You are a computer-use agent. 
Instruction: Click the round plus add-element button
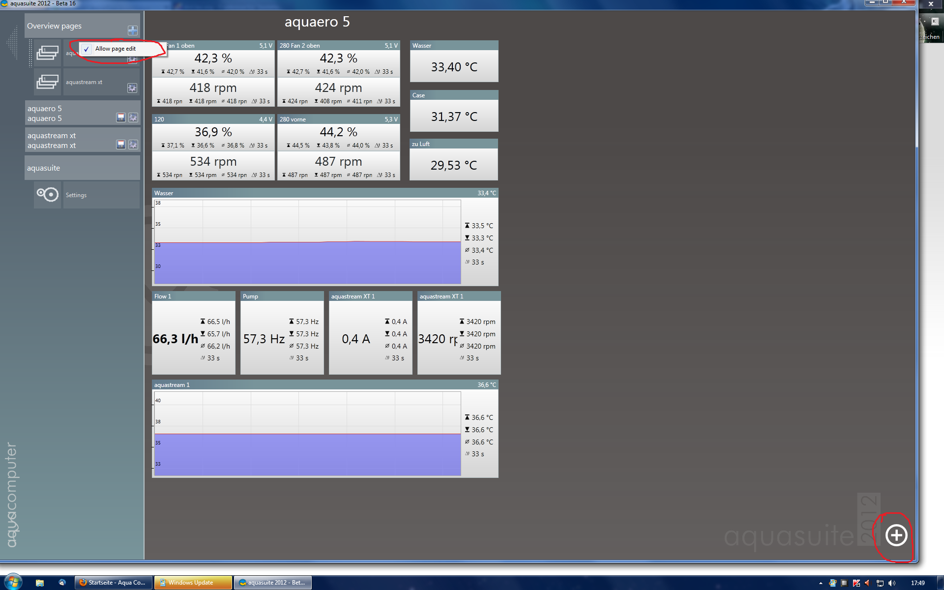tap(896, 535)
